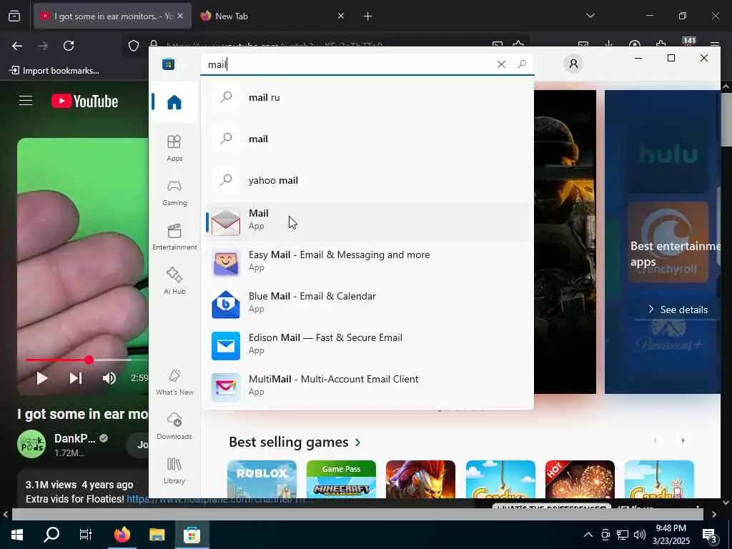Open volume control in system tray

pyautogui.click(x=640, y=535)
